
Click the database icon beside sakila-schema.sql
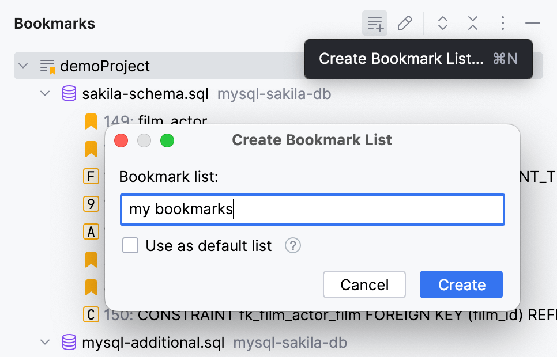(69, 93)
